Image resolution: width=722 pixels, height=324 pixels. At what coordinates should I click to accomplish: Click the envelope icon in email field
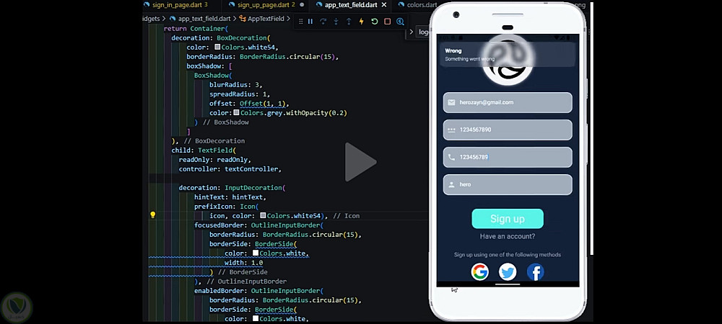[451, 102]
